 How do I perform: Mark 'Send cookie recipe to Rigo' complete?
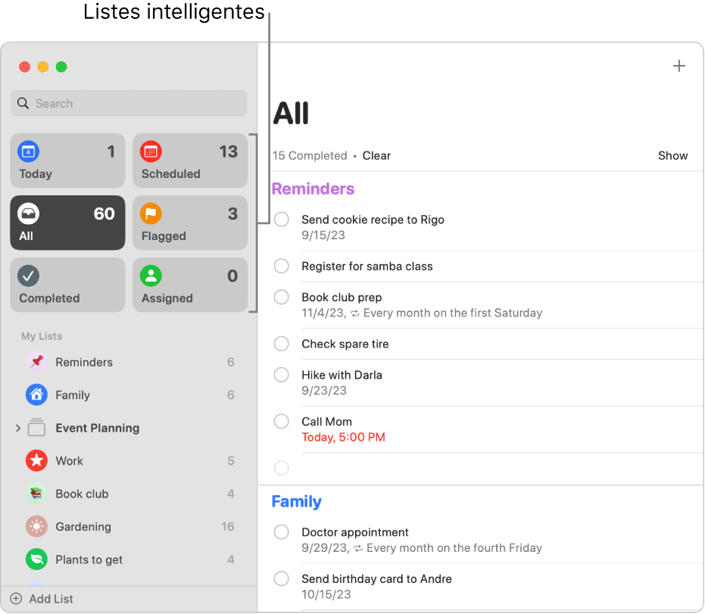282,220
